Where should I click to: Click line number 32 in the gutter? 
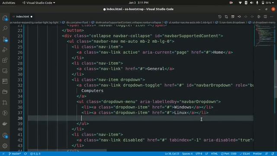tap(20, 85)
